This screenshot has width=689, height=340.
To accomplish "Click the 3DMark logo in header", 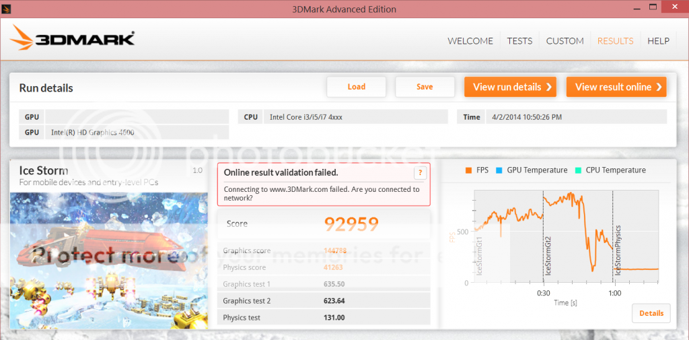I will [73, 40].
